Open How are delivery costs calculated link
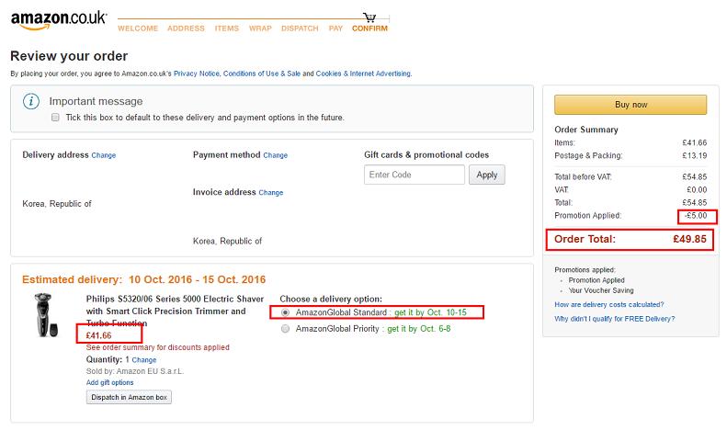The height and width of the screenshot is (430, 727). tap(608, 303)
